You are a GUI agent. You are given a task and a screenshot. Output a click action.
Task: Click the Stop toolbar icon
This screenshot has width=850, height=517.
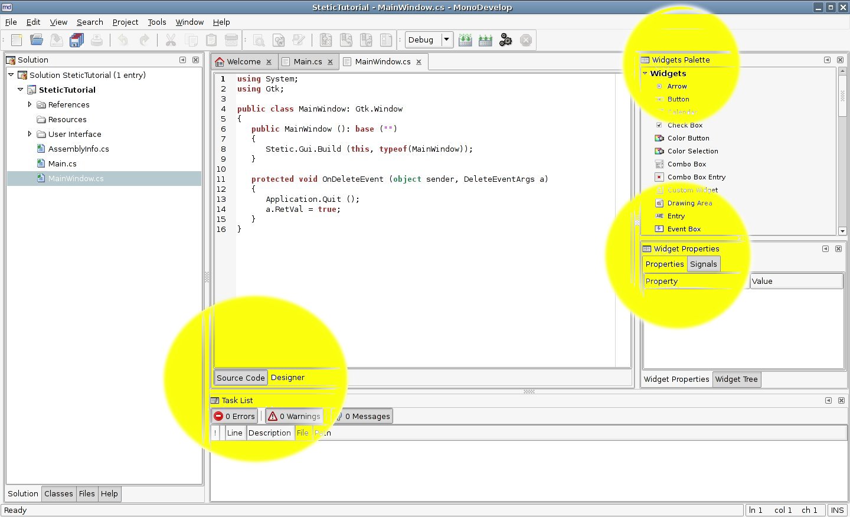pos(526,40)
